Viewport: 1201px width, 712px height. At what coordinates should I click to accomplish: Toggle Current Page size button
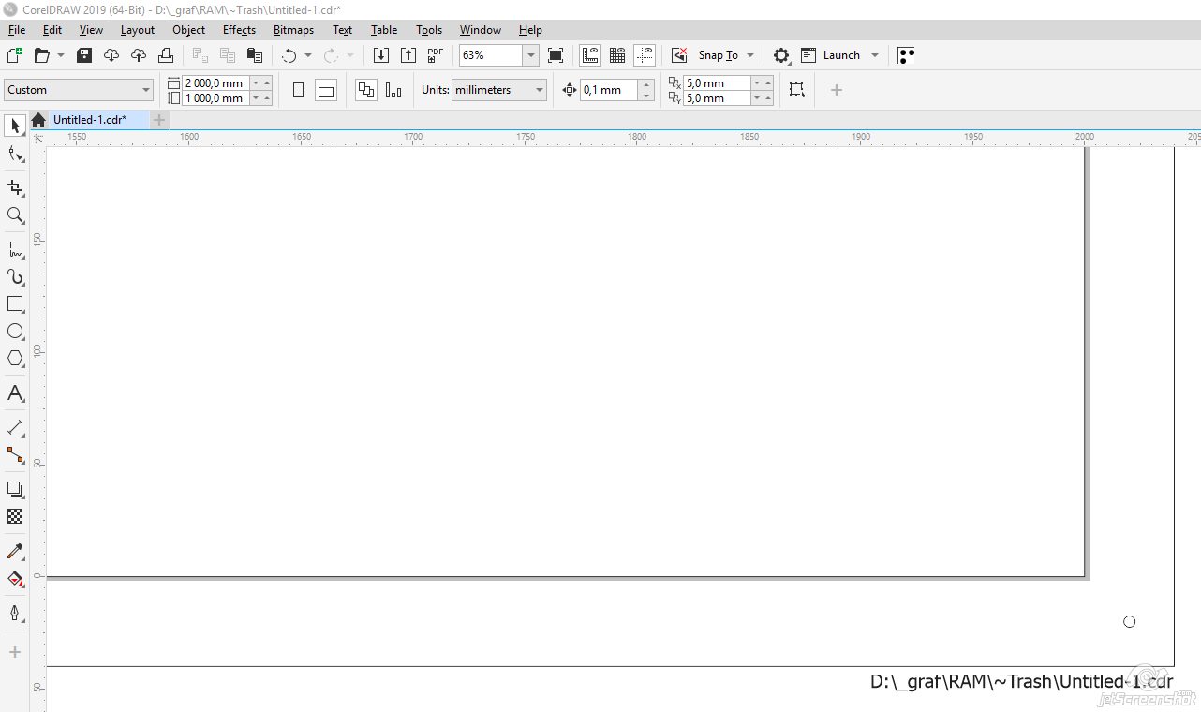pos(393,90)
